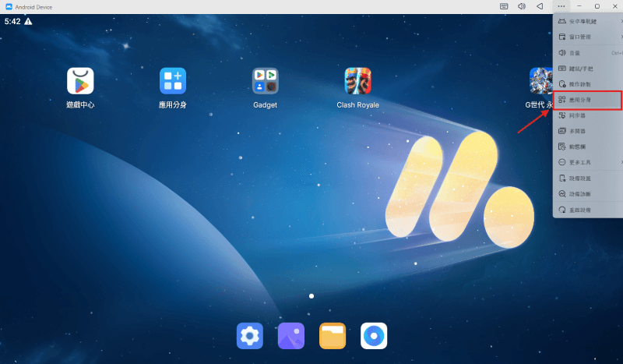The height and width of the screenshot is (364, 623).
Task: Click the Android Device logo icon
Action: coord(9,7)
